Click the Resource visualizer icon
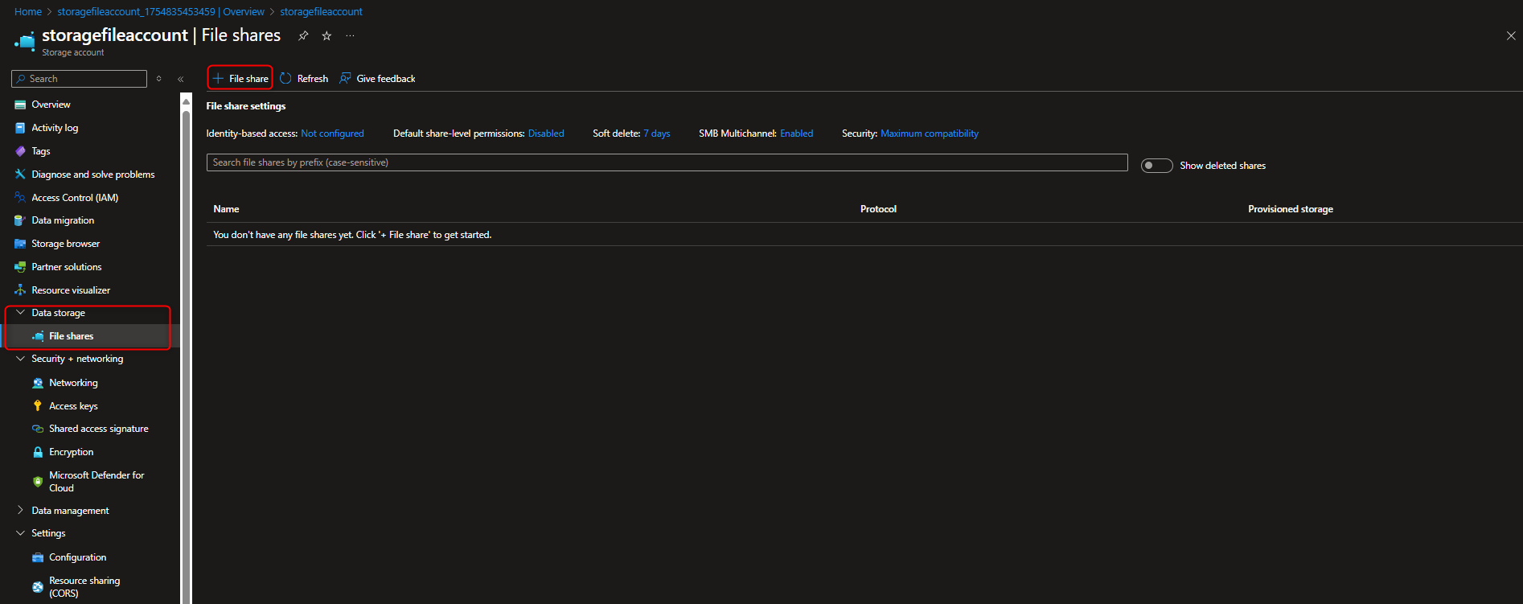 point(20,290)
